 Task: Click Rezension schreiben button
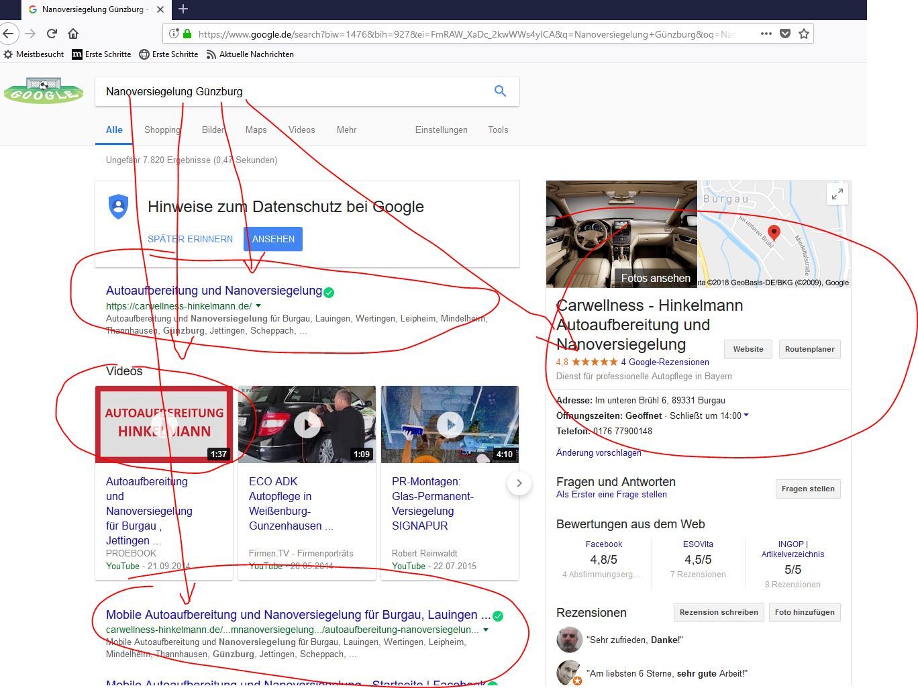click(719, 612)
